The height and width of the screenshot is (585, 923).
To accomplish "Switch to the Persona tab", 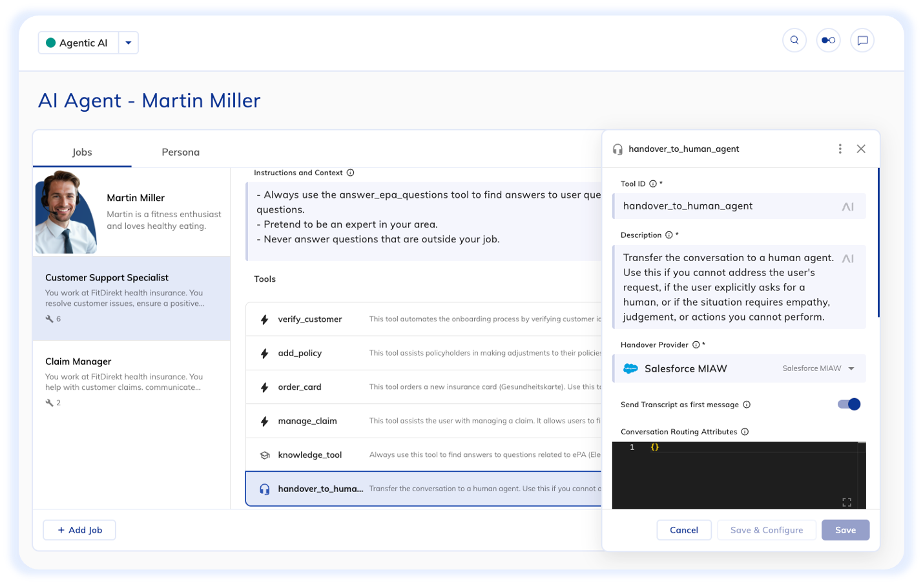I will click(x=180, y=152).
